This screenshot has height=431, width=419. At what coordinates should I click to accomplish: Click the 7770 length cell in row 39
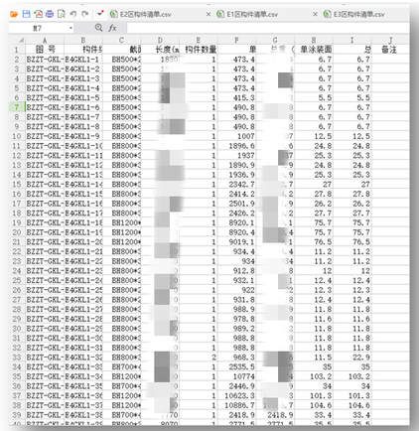(x=160, y=415)
